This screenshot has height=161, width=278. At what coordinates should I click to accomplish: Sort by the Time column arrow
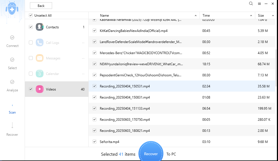coord(251,16)
